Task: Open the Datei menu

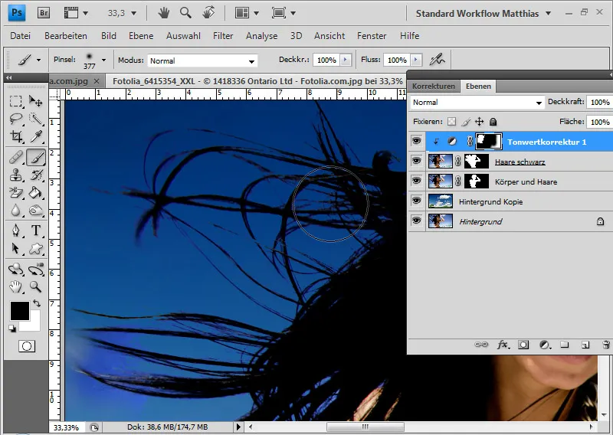Action: [21, 36]
